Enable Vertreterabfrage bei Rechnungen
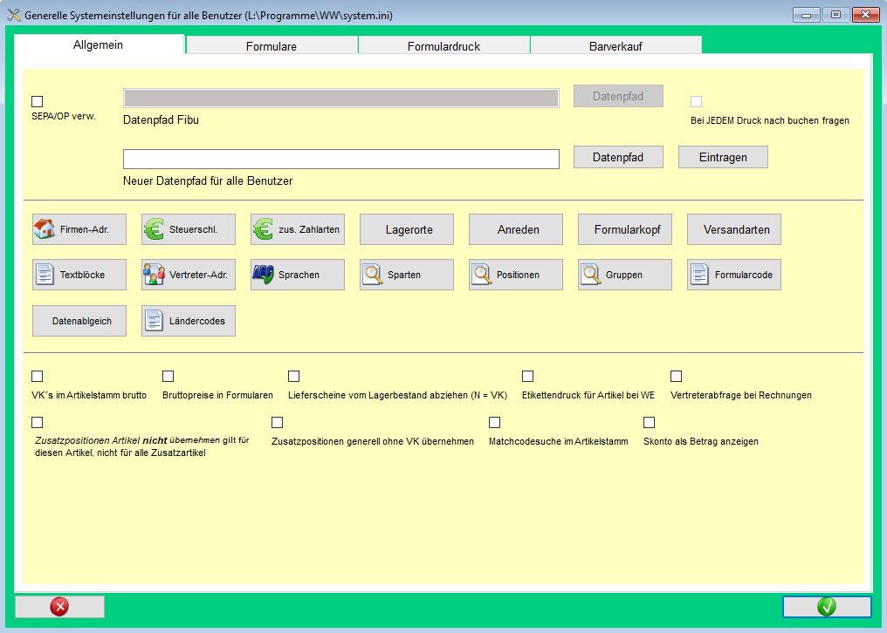The width and height of the screenshot is (887, 633). click(x=676, y=377)
